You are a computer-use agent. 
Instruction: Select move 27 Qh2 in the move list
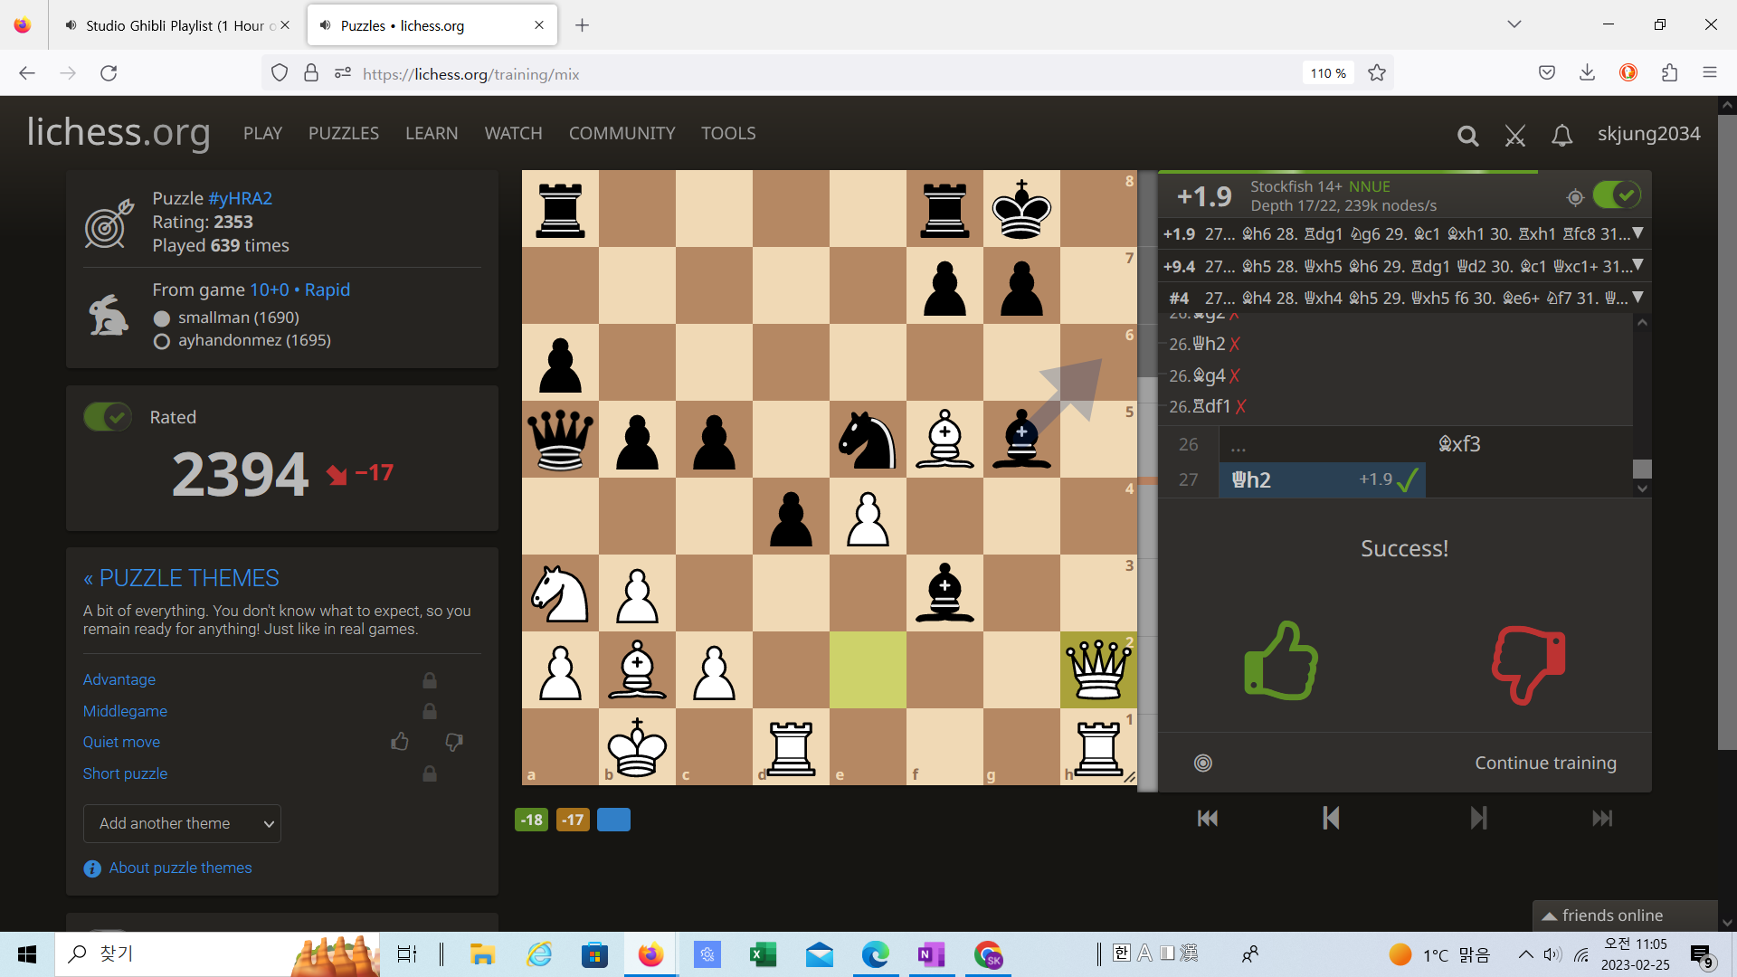[1322, 479]
